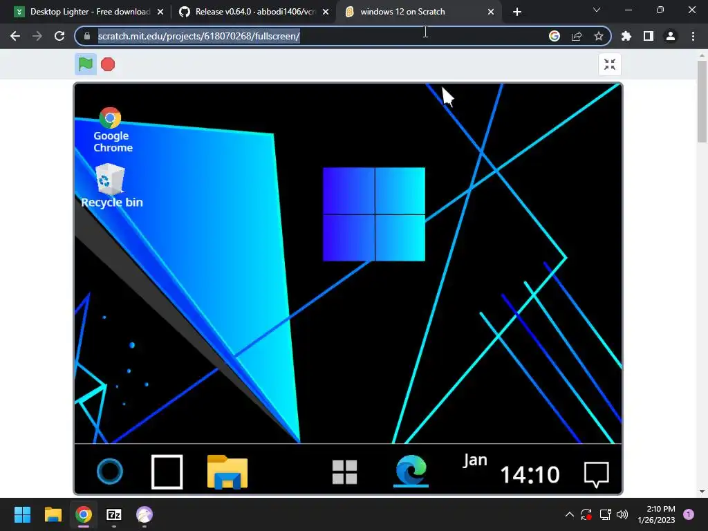Image resolution: width=708 pixels, height=531 pixels.
Task: Open the tab search dropdown arrow
Action: click(x=597, y=10)
